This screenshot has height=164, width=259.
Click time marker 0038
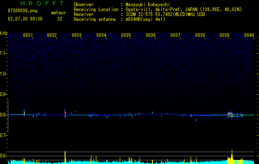point(200,35)
